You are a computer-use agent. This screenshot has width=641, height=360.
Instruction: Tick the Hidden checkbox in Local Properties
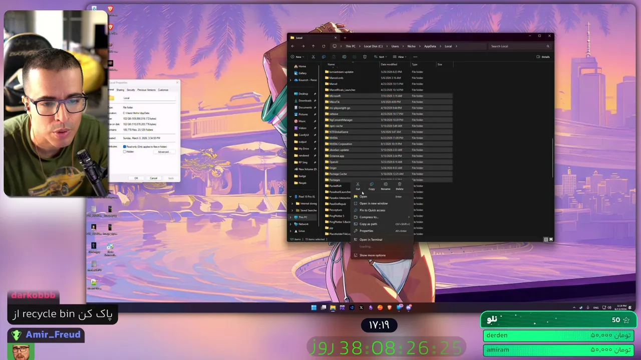pos(124,151)
